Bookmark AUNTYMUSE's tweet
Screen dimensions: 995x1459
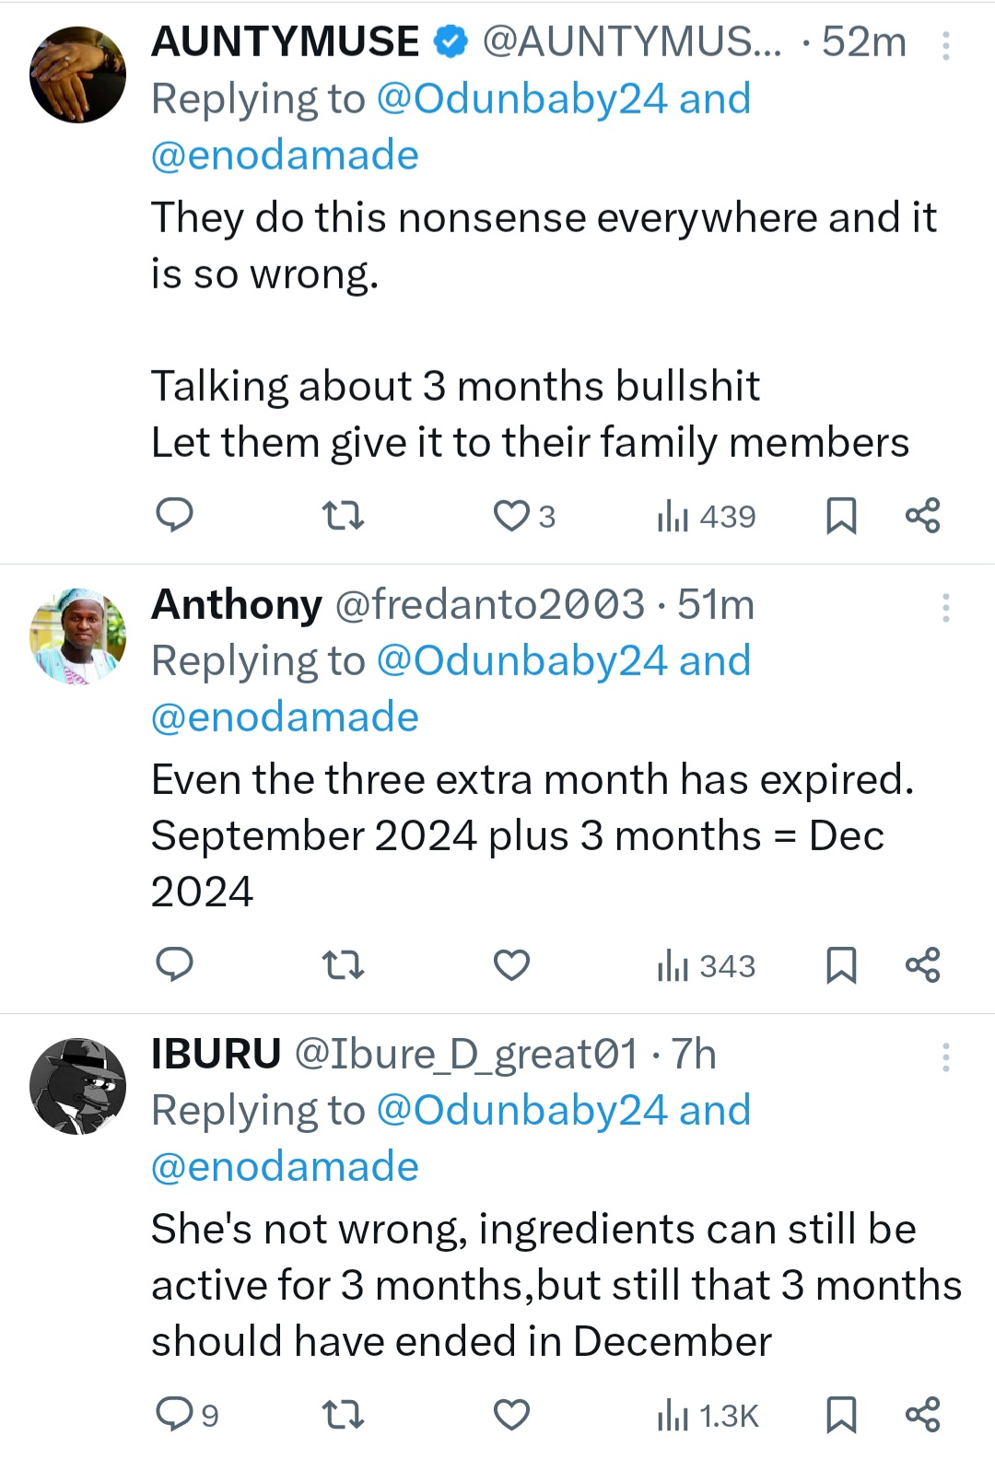(x=840, y=516)
